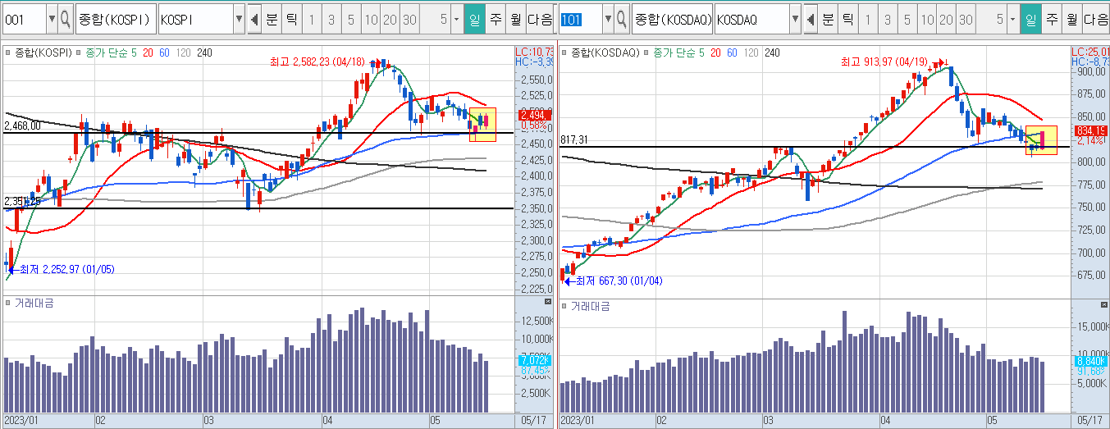The image size is (1110, 429).
Task: Select 주 (weekly) interval on KOSDAQ chart
Action: pos(1052,18)
